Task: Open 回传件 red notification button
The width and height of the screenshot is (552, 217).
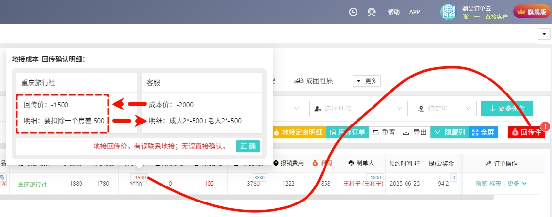Action: pyautogui.click(x=526, y=132)
